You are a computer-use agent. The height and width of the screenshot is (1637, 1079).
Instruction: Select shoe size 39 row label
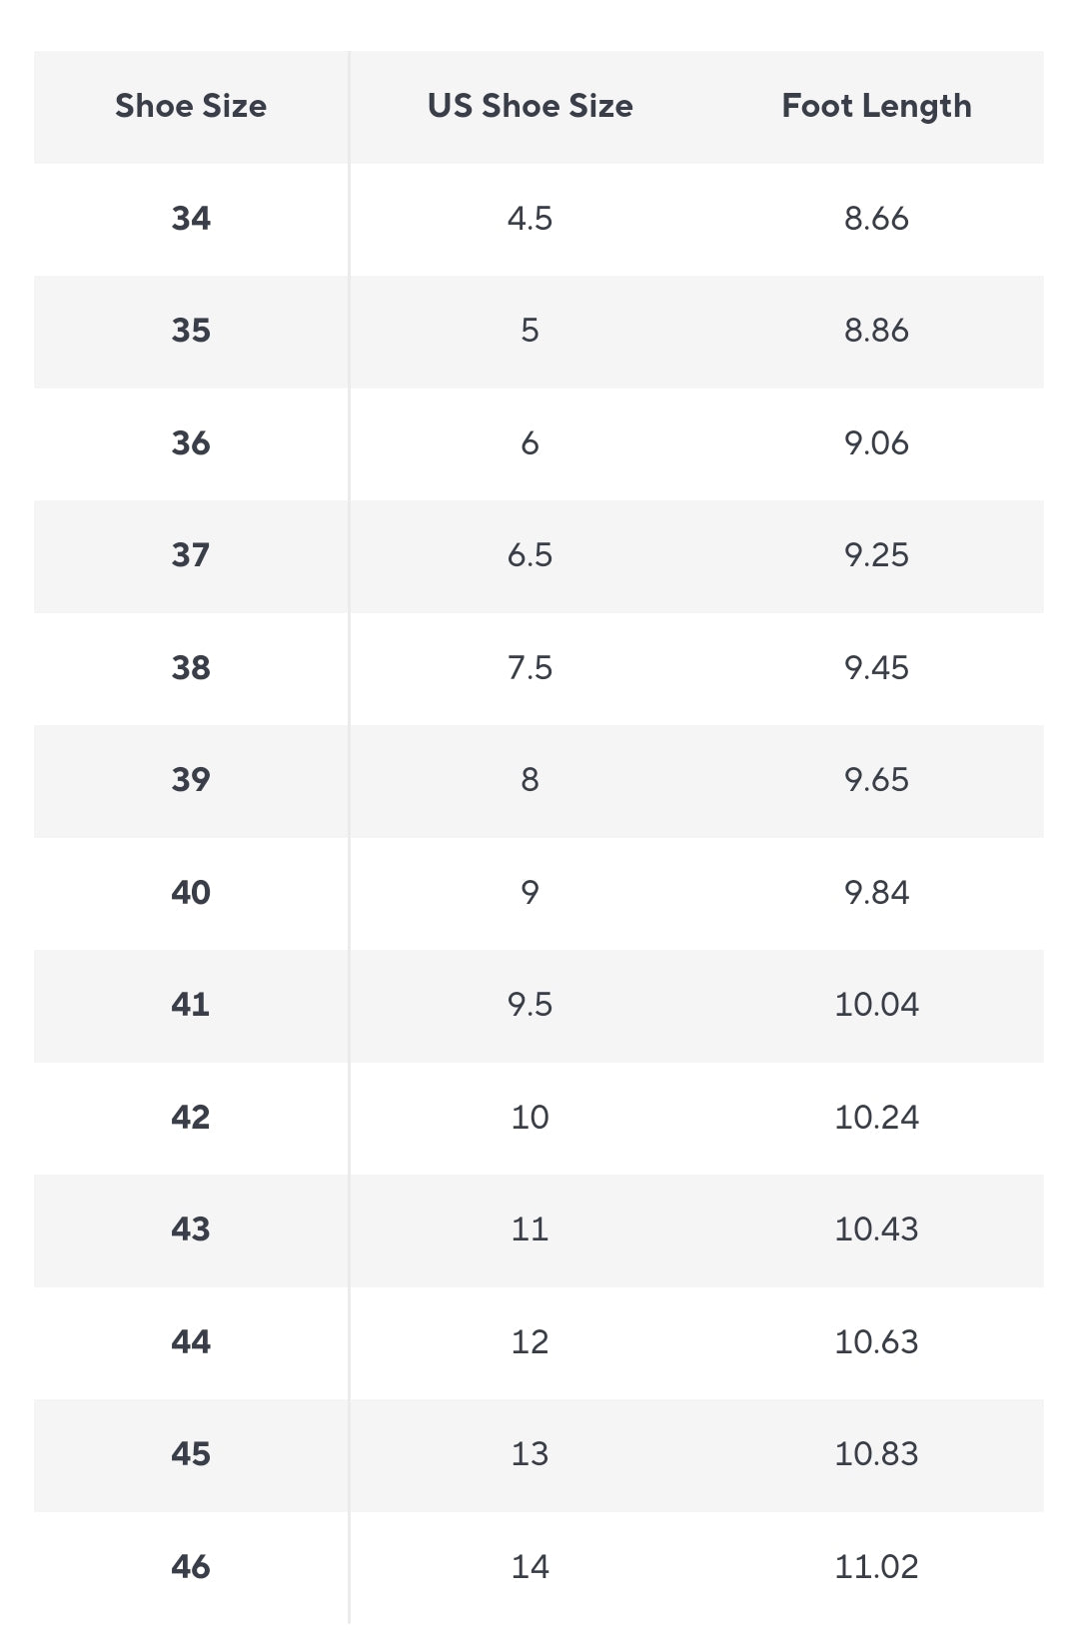[191, 780]
